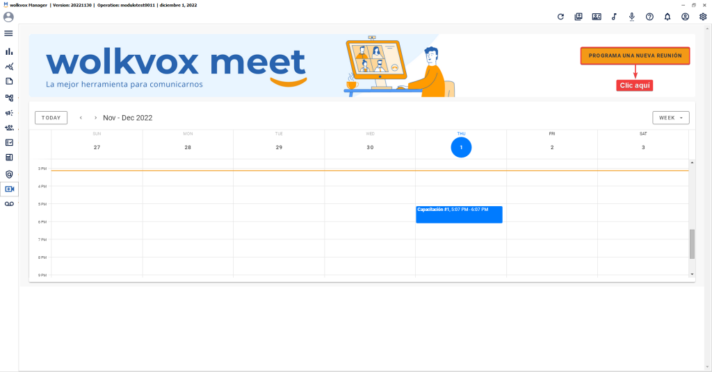The height and width of the screenshot is (372, 712).
Task: Click the '6 PM' time label
Action: 42,222
